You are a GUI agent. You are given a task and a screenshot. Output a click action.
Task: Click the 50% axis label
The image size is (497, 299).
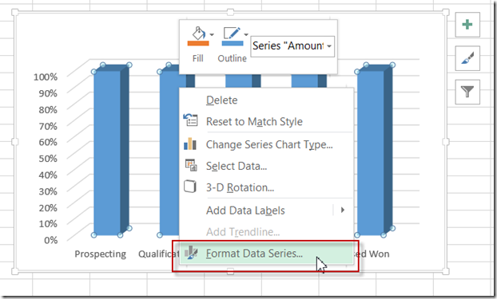[48, 158]
